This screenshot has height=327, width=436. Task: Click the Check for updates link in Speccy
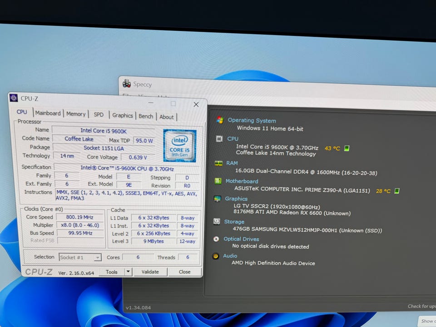[422, 306]
